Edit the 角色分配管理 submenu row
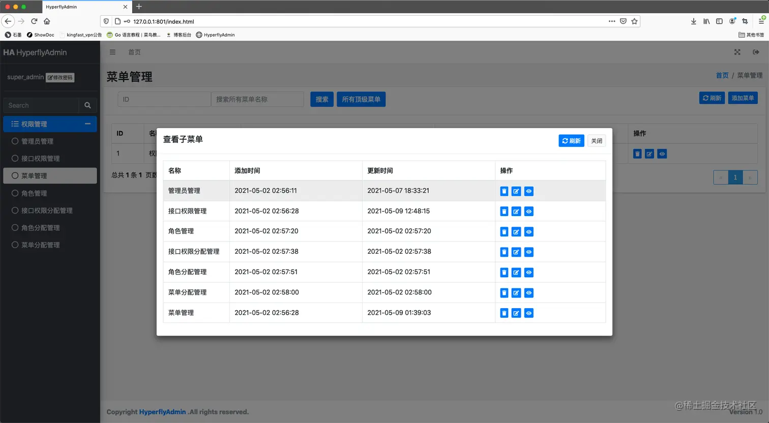The height and width of the screenshot is (423, 769). [x=516, y=273]
